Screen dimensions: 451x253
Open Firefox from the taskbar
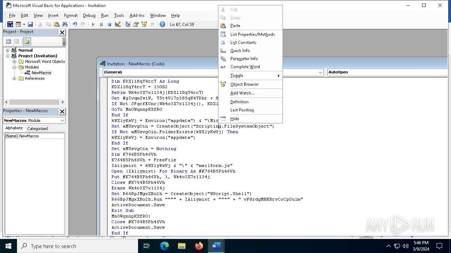pos(199,246)
